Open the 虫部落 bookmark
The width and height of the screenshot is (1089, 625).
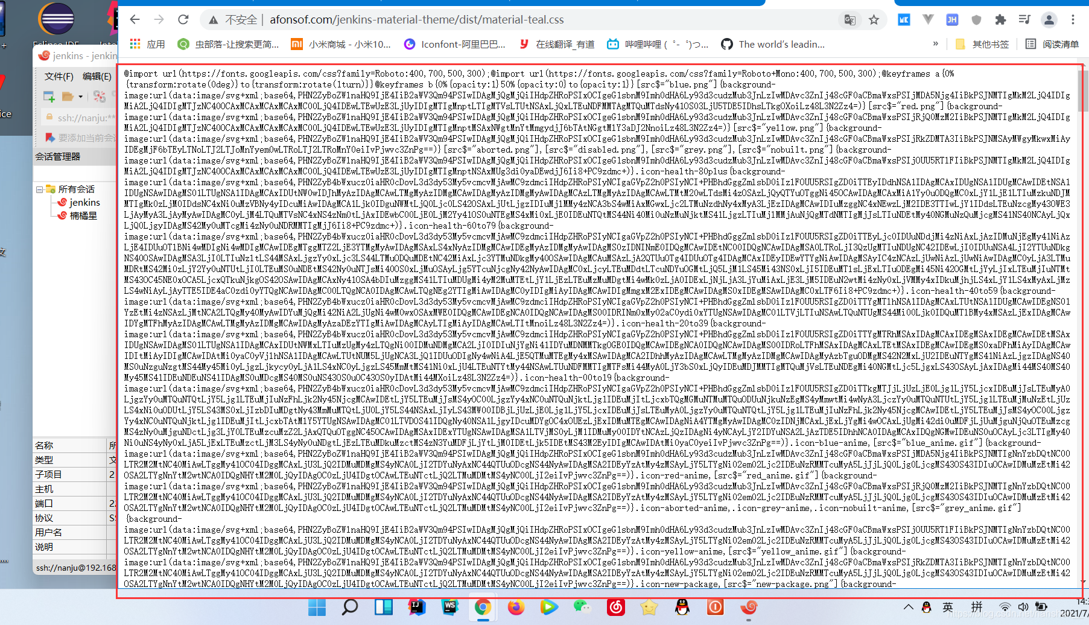[229, 44]
